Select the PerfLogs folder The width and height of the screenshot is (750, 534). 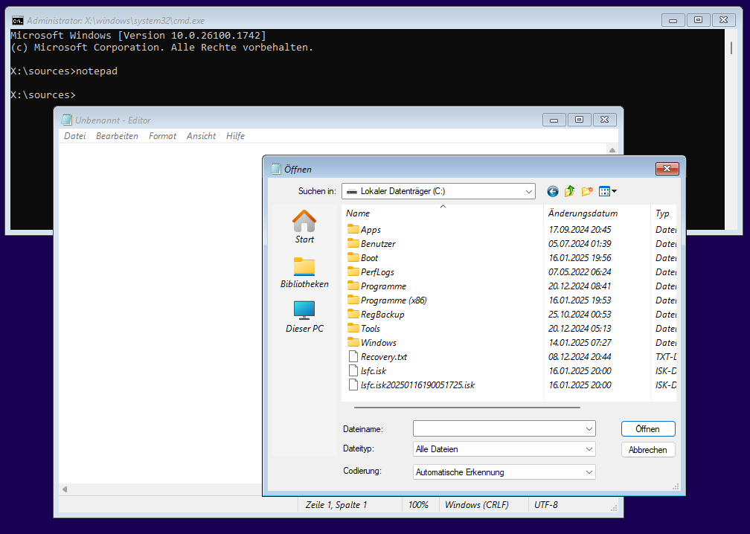click(371, 272)
